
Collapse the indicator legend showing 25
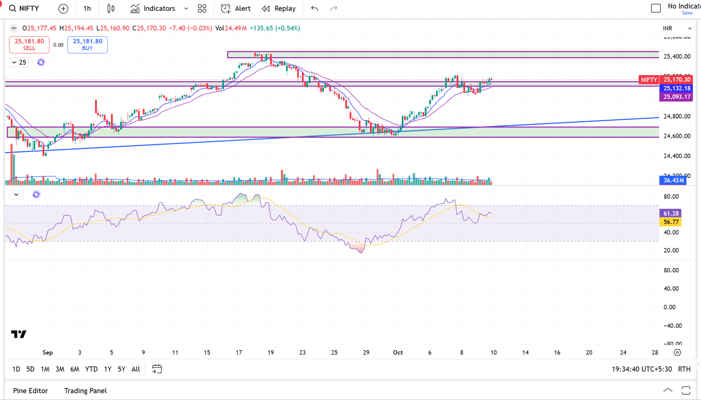tap(19, 62)
